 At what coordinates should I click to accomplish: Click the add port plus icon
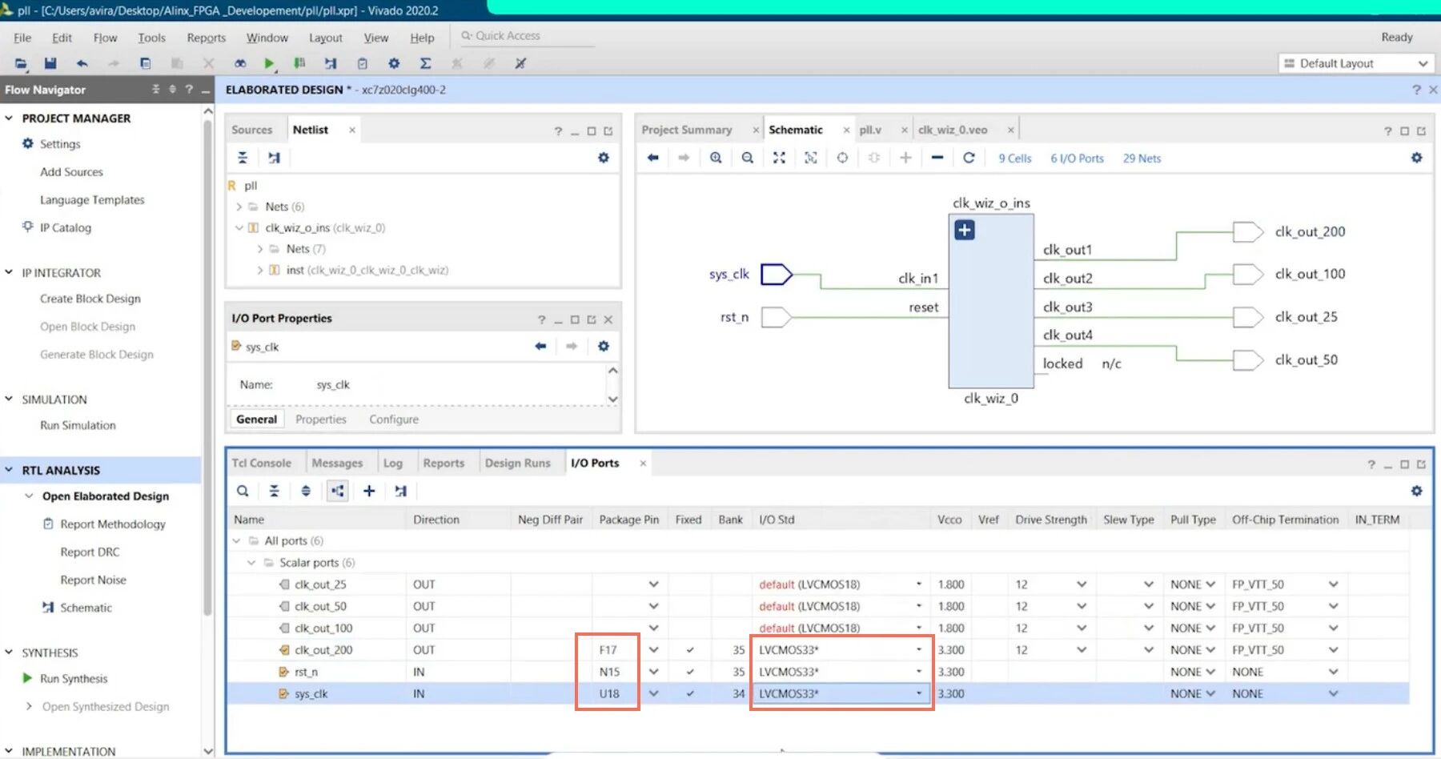click(369, 491)
